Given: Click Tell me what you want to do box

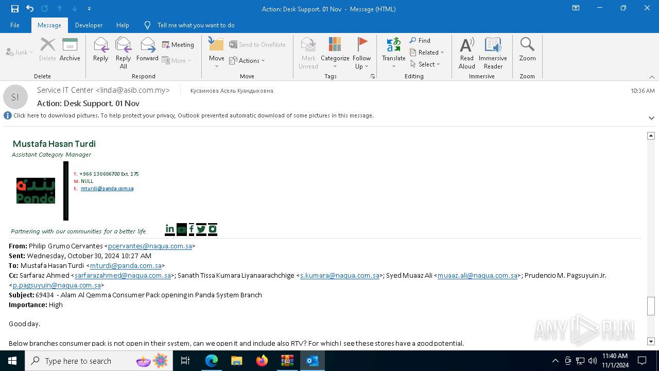Looking at the screenshot, I should [196, 25].
